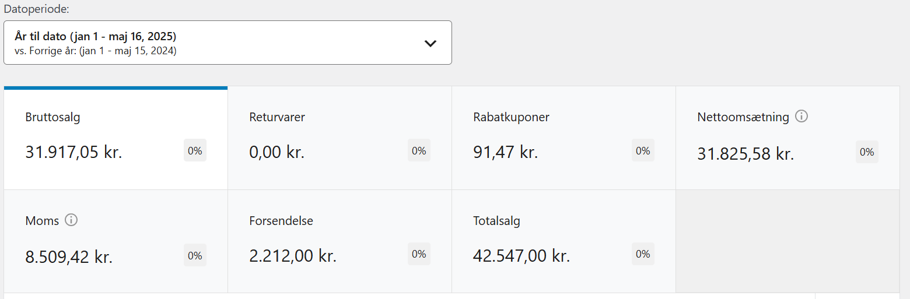The height and width of the screenshot is (299, 910).
Task: Click the Nettoomsætning 0% change badge
Action: click(867, 152)
